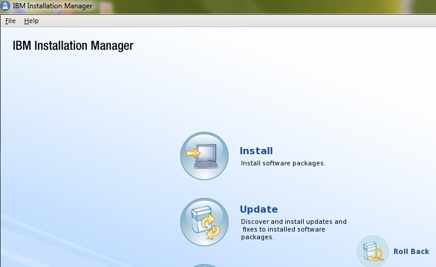
Task: Click the Roll Back icon
Action: click(x=373, y=252)
